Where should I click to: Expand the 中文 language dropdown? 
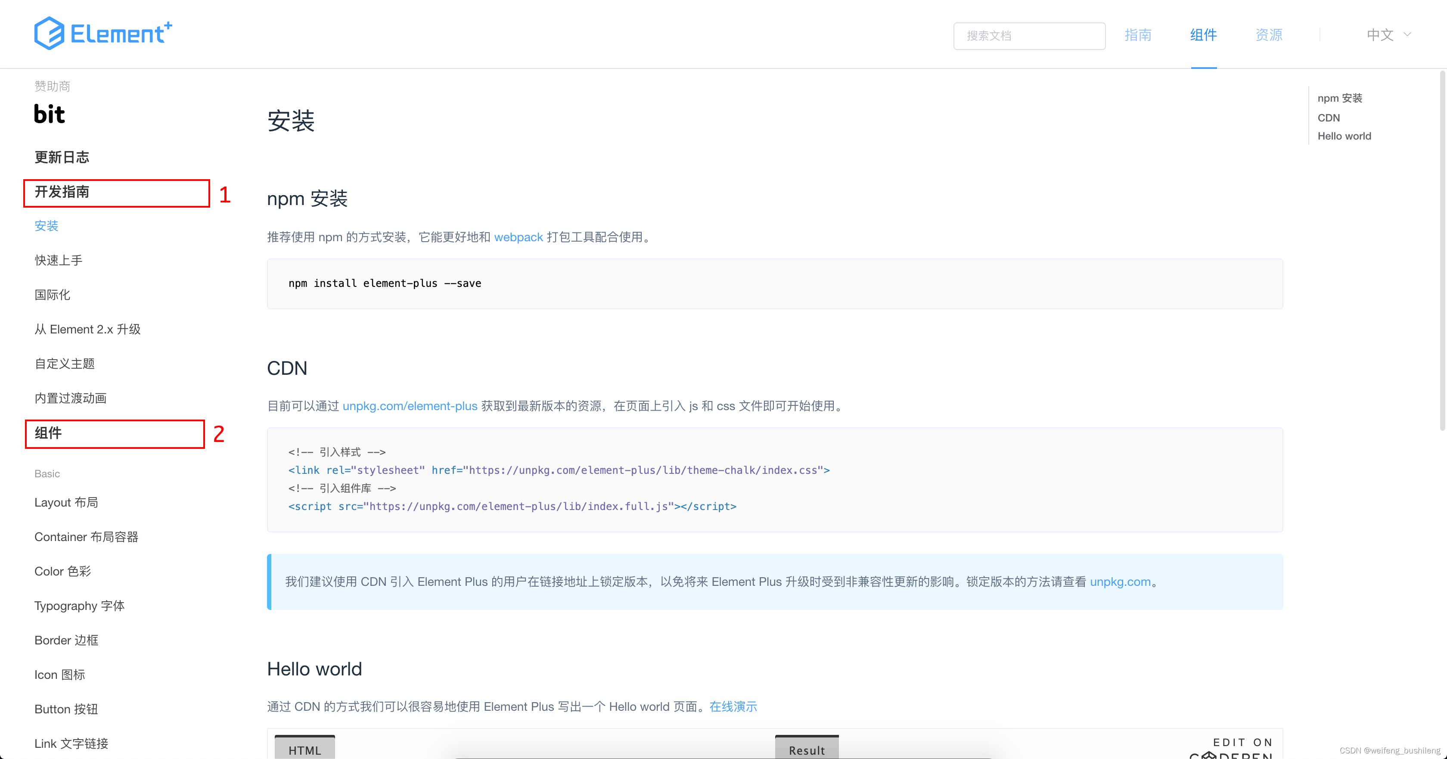pos(1388,35)
